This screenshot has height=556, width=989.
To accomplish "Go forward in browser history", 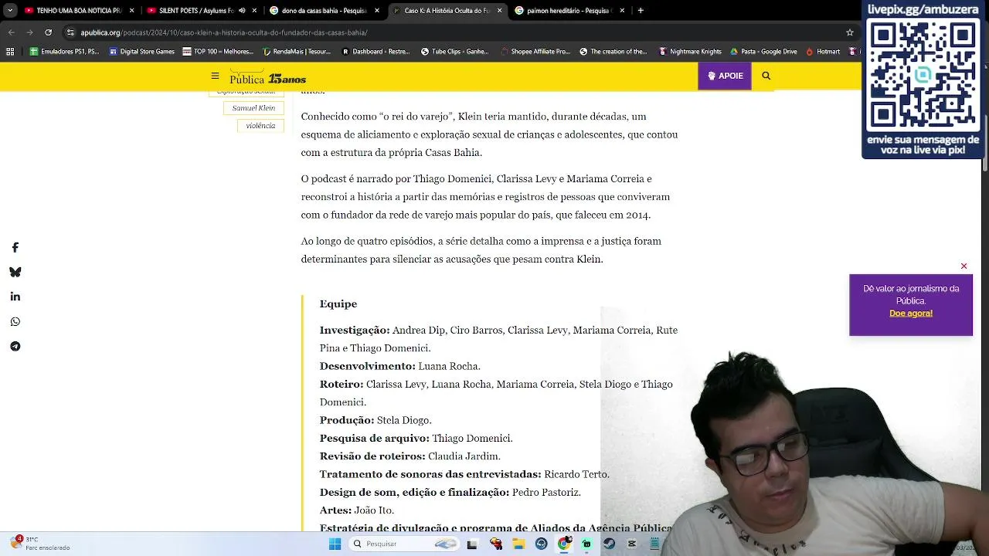I will point(29,32).
